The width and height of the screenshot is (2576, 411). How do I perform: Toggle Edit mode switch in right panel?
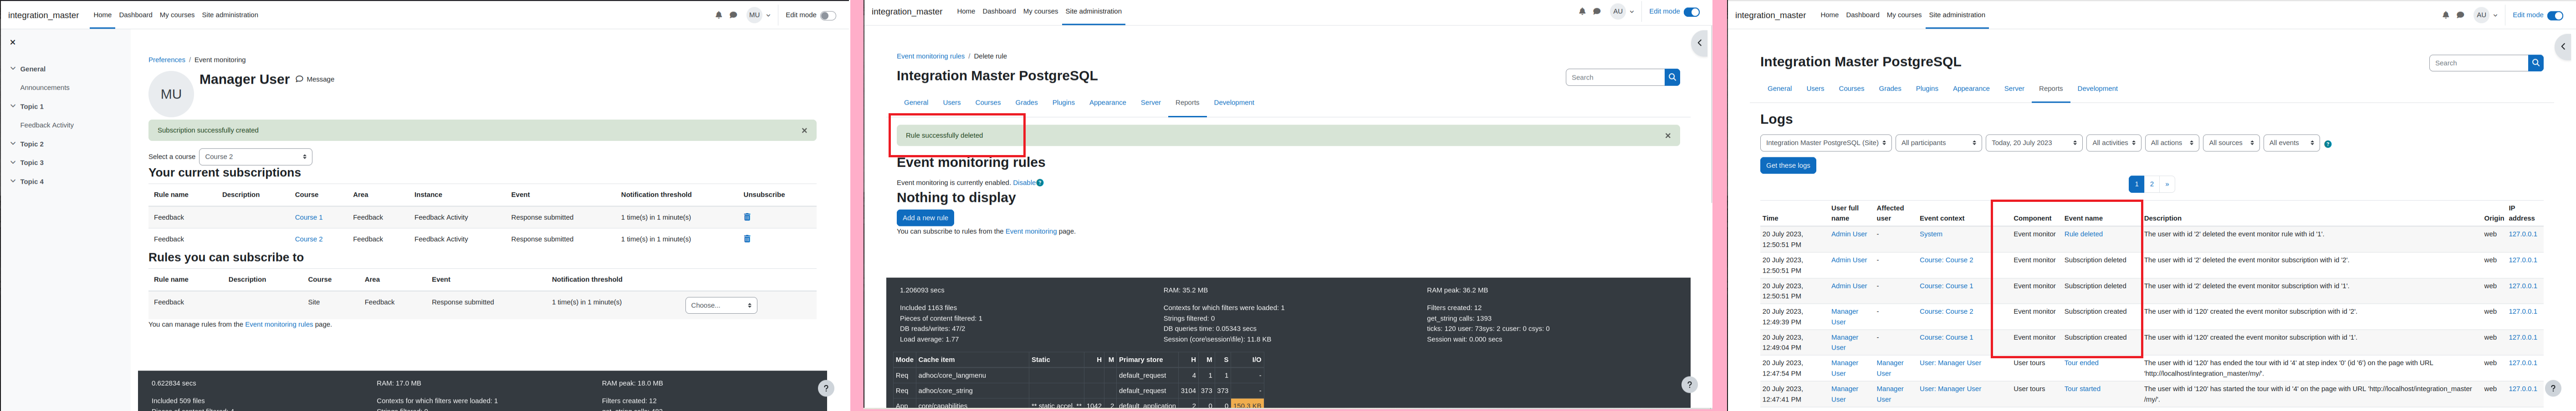(2556, 15)
